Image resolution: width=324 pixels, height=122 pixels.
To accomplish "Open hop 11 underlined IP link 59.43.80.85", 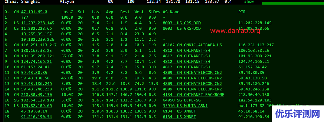I will point(34,72).
